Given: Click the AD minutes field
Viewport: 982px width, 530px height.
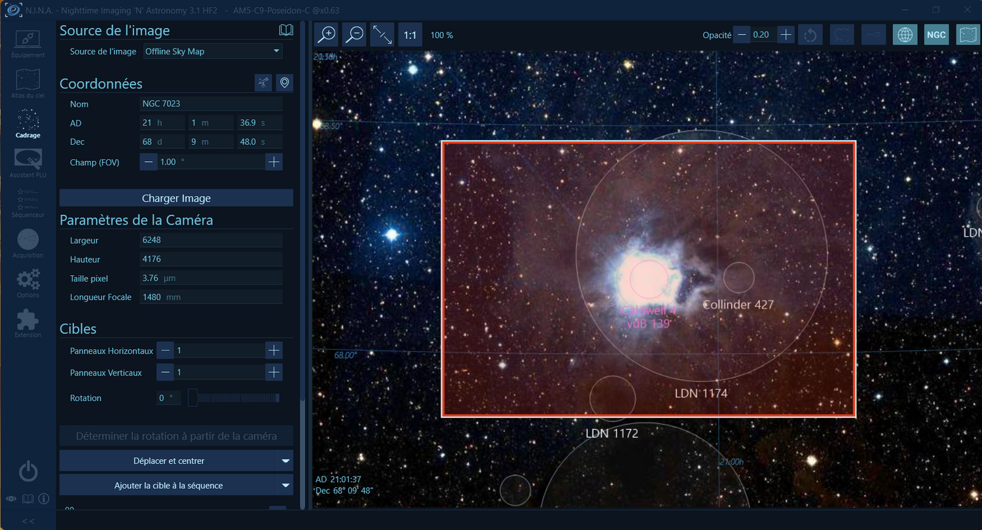Looking at the screenshot, I should point(211,123).
